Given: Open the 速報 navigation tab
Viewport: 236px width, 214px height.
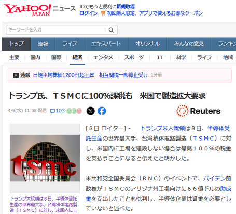Looking at the screenshot, I should point(43,44).
